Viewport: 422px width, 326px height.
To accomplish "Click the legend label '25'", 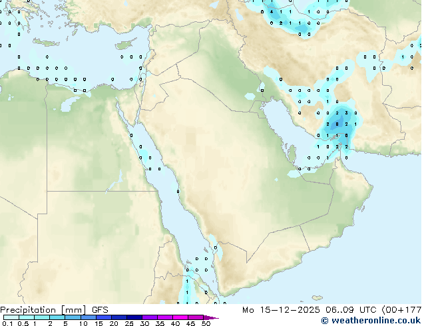I will tap(129, 323).
